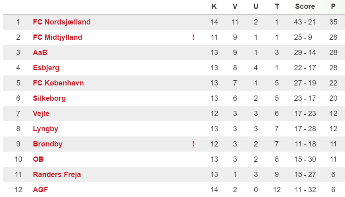Select the AaB team link
The height and width of the screenshot is (197, 345).
(x=40, y=53)
